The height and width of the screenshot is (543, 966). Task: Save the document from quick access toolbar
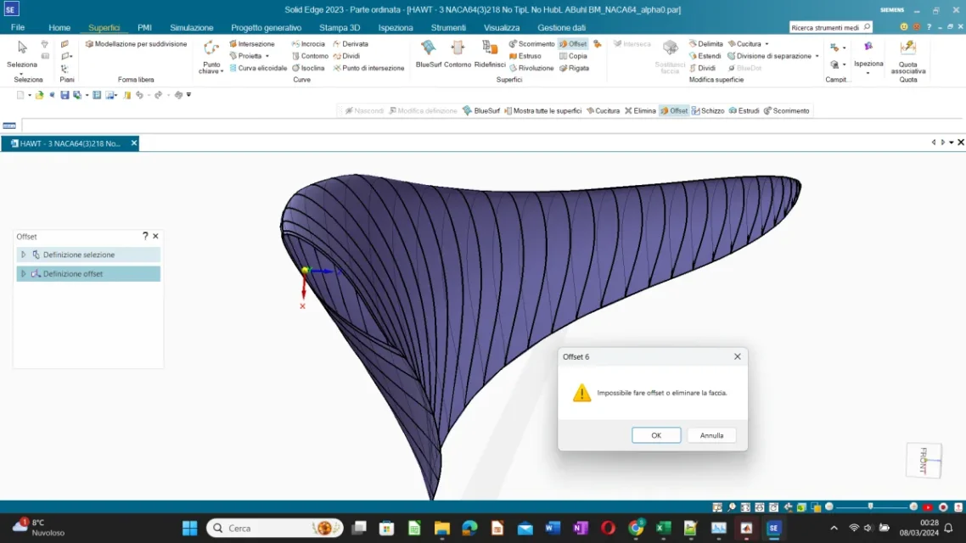pos(65,95)
